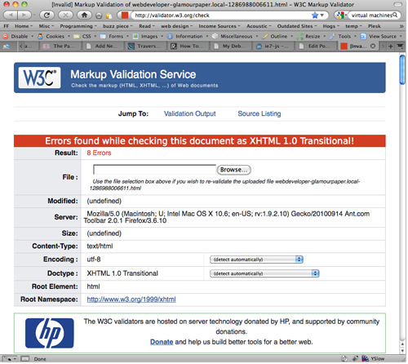Focus the File path input field
Image resolution: width=408 pixels, height=364 pixels.
pyautogui.click(x=154, y=170)
